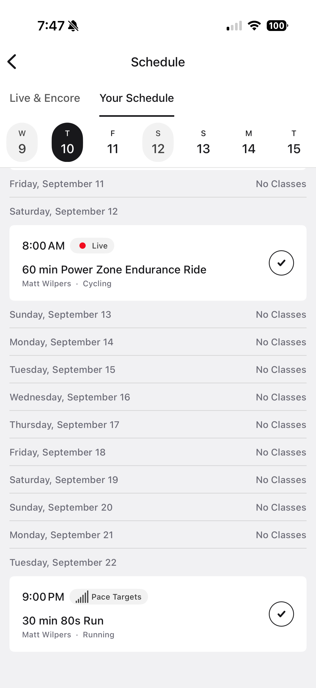Select Wednesday 9 in date strip

[x=22, y=142]
